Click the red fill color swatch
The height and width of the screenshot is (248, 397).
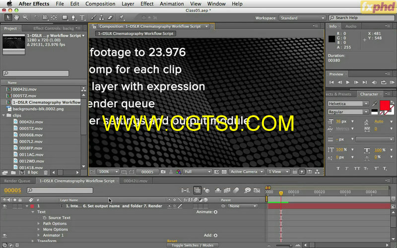click(384, 105)
